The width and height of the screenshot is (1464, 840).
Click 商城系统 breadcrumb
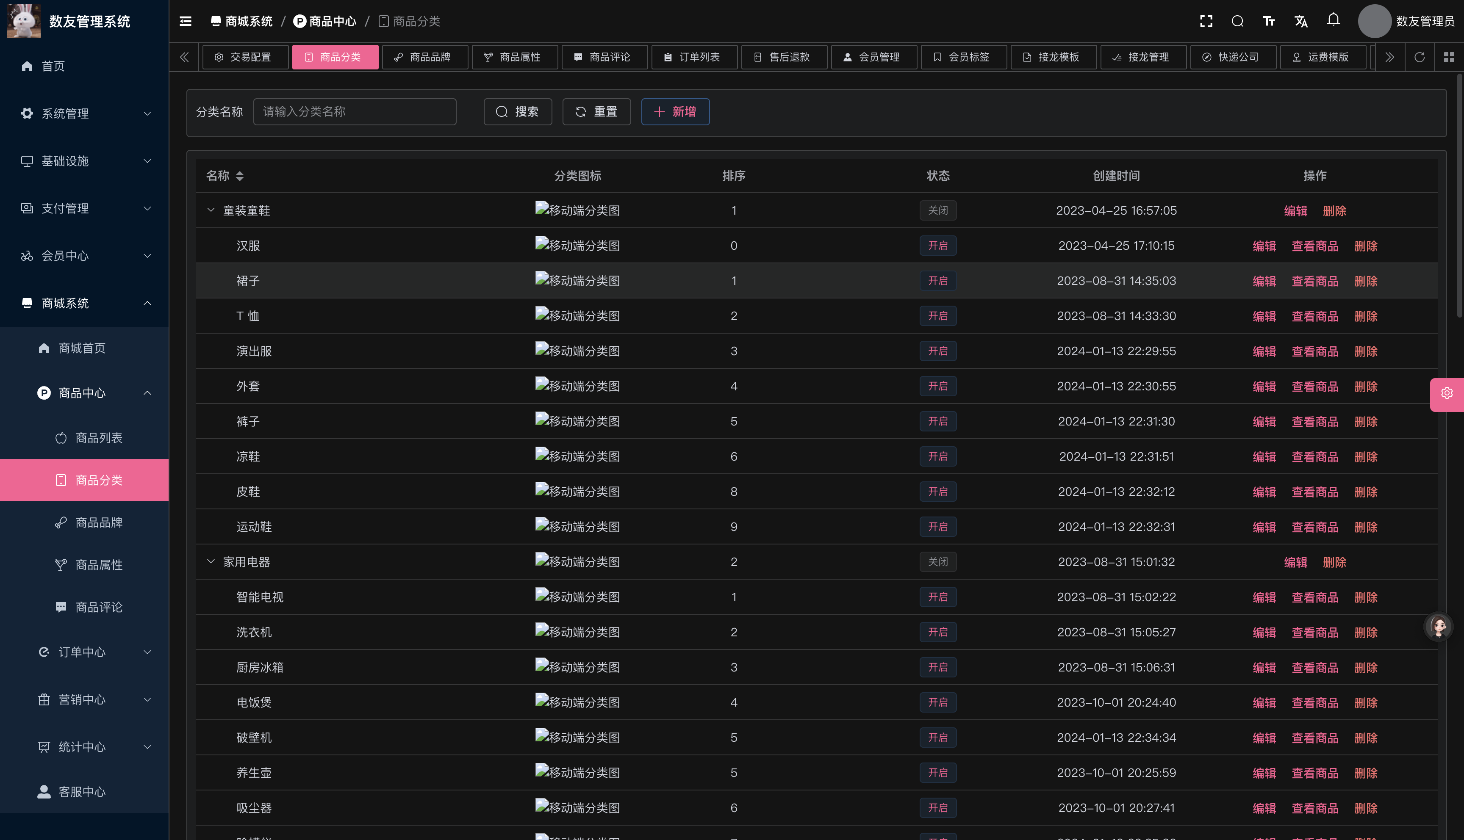pos(241,21)
